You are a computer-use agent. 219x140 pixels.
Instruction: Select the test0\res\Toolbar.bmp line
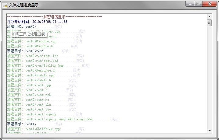pos(48,66)
